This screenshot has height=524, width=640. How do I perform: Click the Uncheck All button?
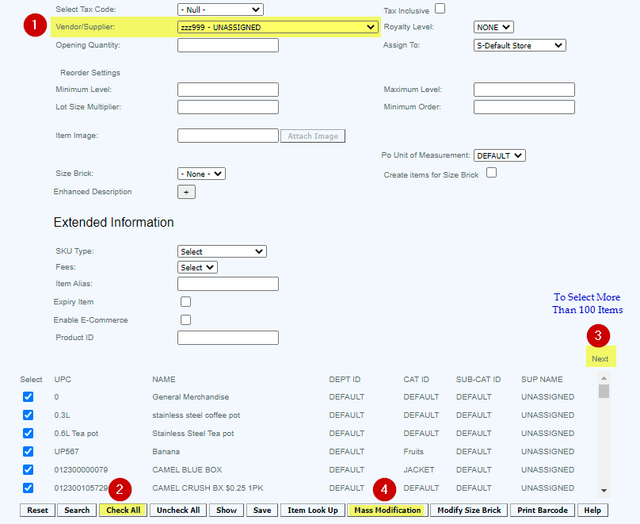coord(177,510)
